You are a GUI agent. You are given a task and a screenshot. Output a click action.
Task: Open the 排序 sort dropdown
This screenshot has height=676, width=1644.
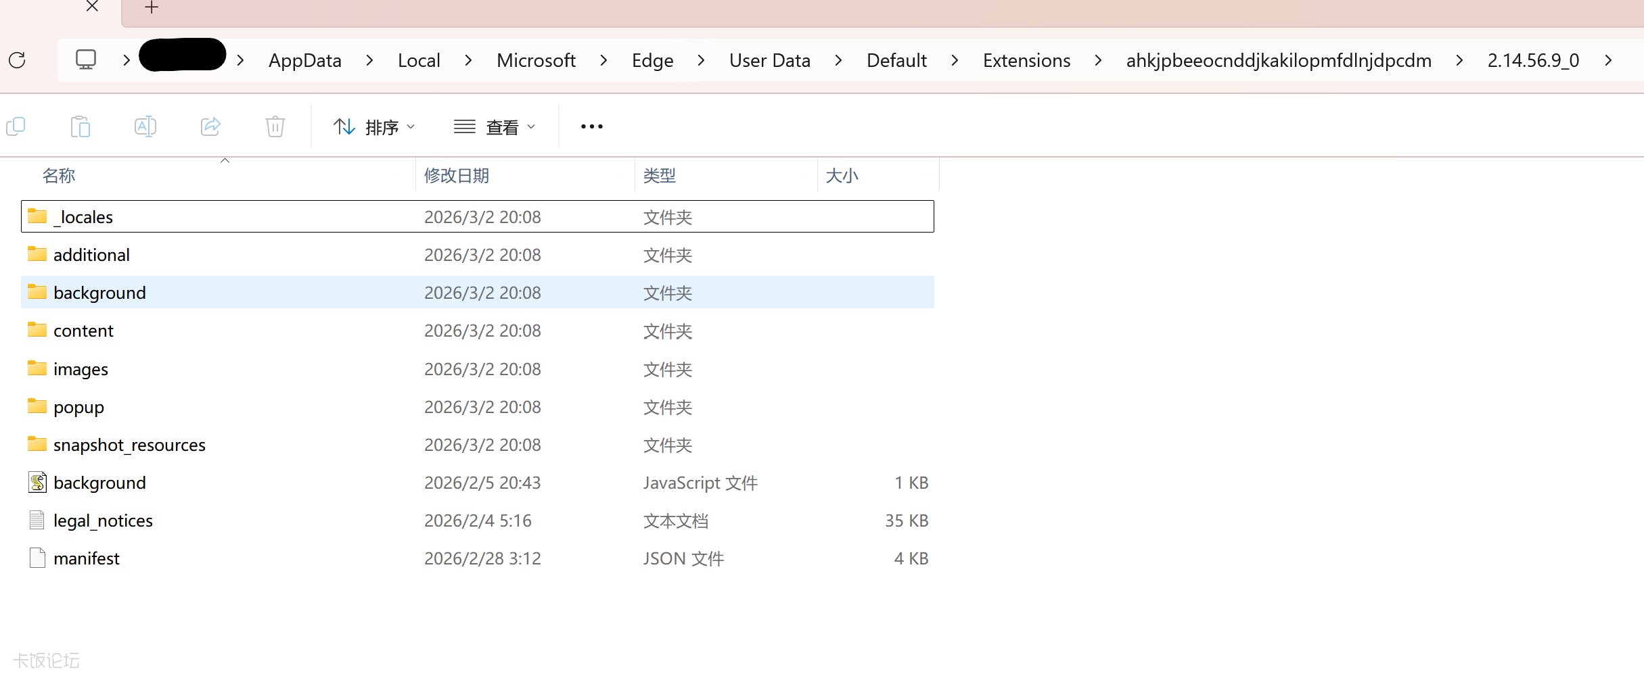374,126
